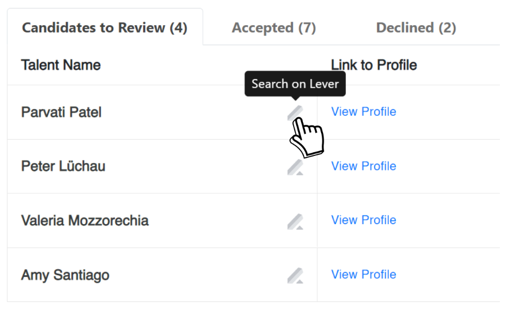The width and height of the screenshot is (520, 315).
Task: Click the Search on Lever icon for Parvati Patel
Action: coord(295,112)
